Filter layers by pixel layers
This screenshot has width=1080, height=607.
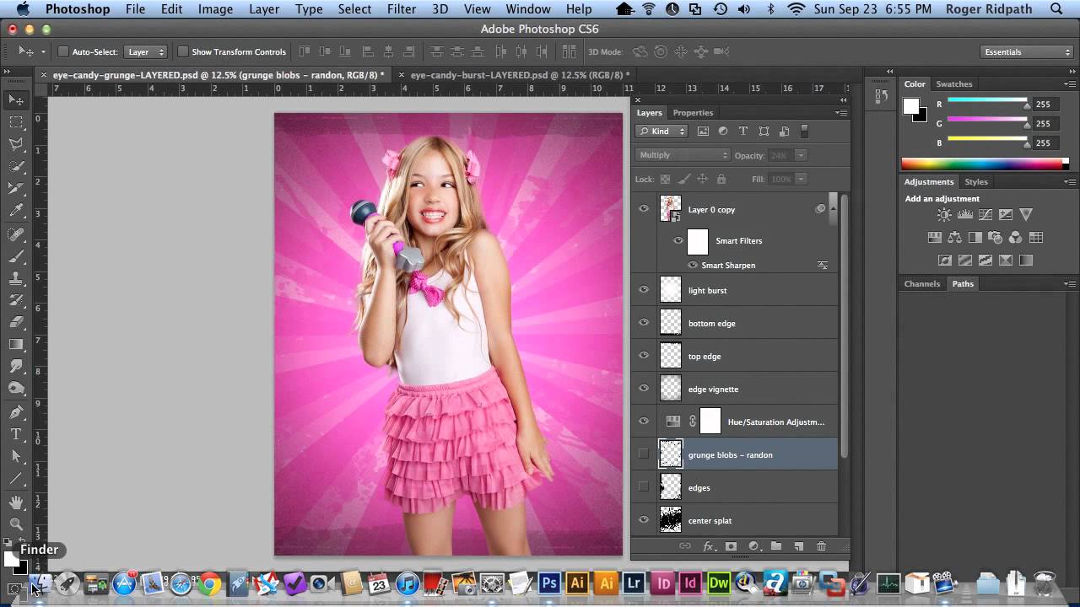coord(703,132)
